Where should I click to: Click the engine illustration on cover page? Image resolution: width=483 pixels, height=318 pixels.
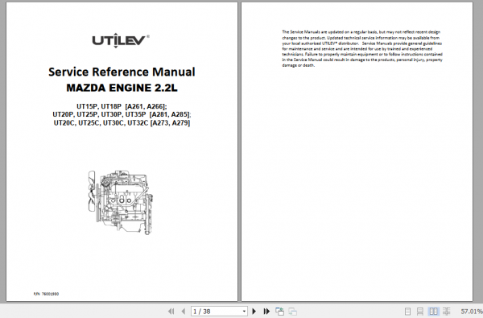point(121,202)
